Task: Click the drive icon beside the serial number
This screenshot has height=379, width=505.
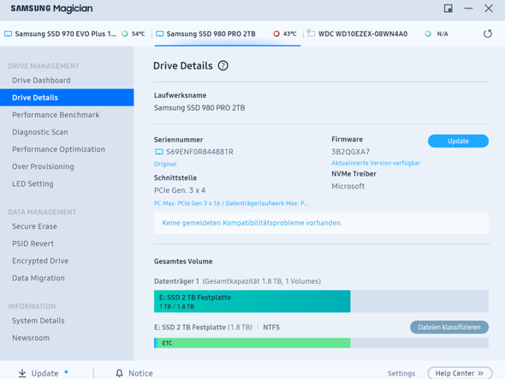Action: [159, 152]
